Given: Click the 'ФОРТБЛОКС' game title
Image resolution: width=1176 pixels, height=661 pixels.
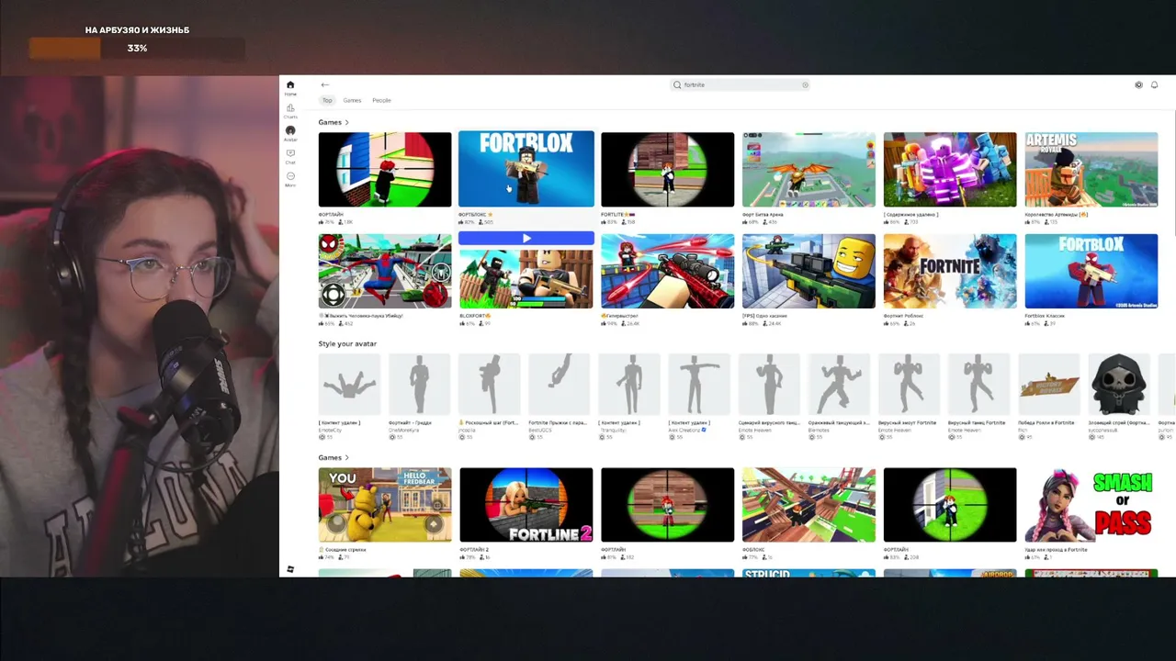Looking at the screenshot, I should point(476,215).
